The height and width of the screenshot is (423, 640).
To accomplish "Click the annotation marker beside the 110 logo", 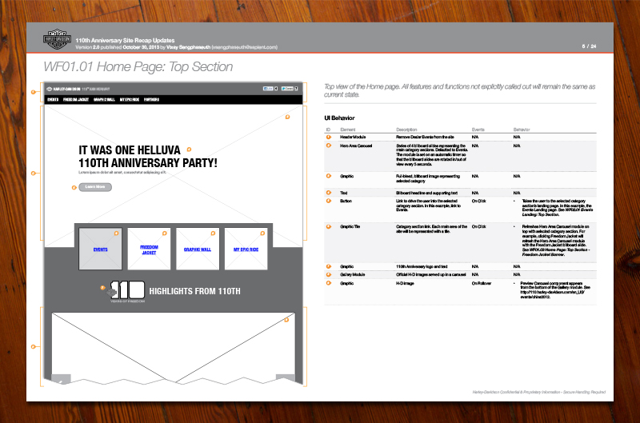I will click(x=102, y=288).
